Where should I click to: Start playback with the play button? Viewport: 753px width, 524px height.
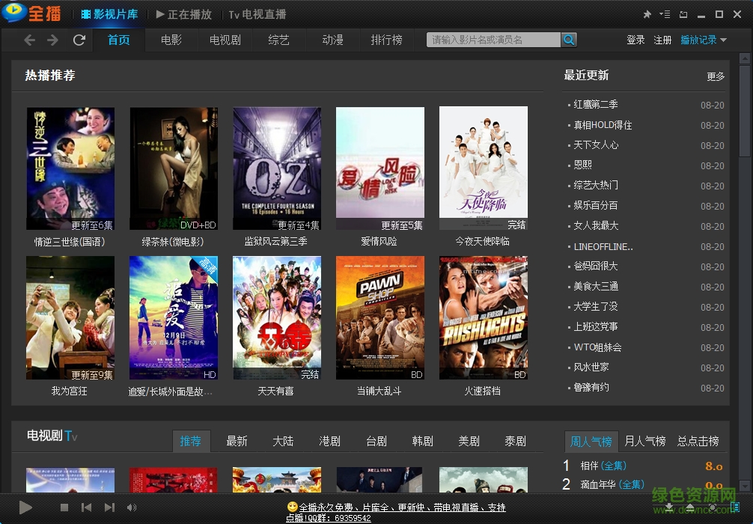[25, 508]
